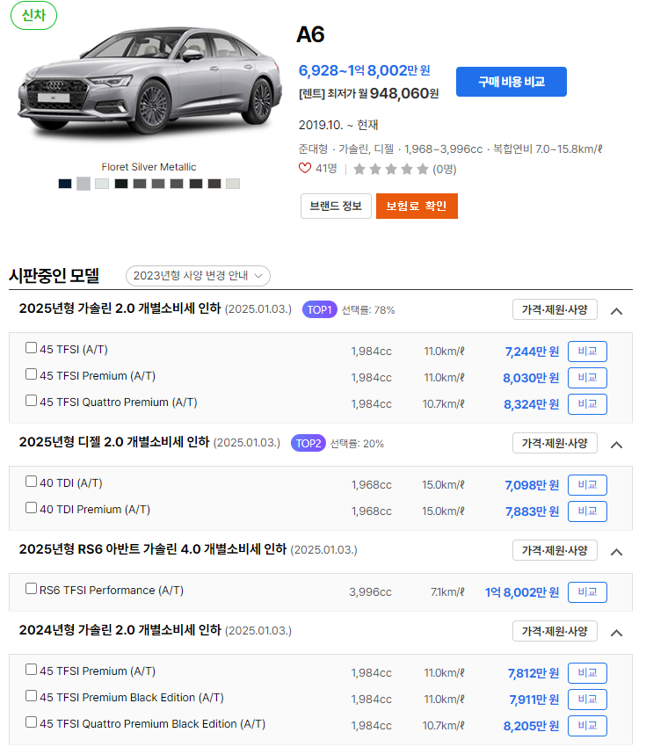Click the 7,098만원 price
The height and width of the screenshot is (747, 646).
(x=532, y=485)
